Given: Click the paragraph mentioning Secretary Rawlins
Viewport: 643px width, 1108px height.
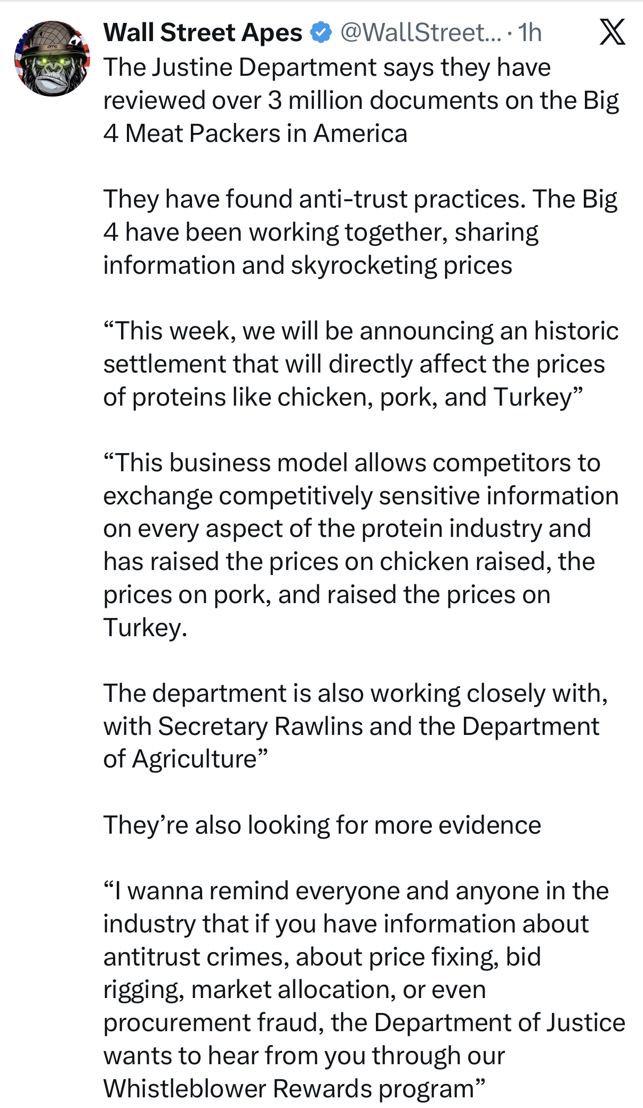Looking at the screenshot, I should point(356,726).
